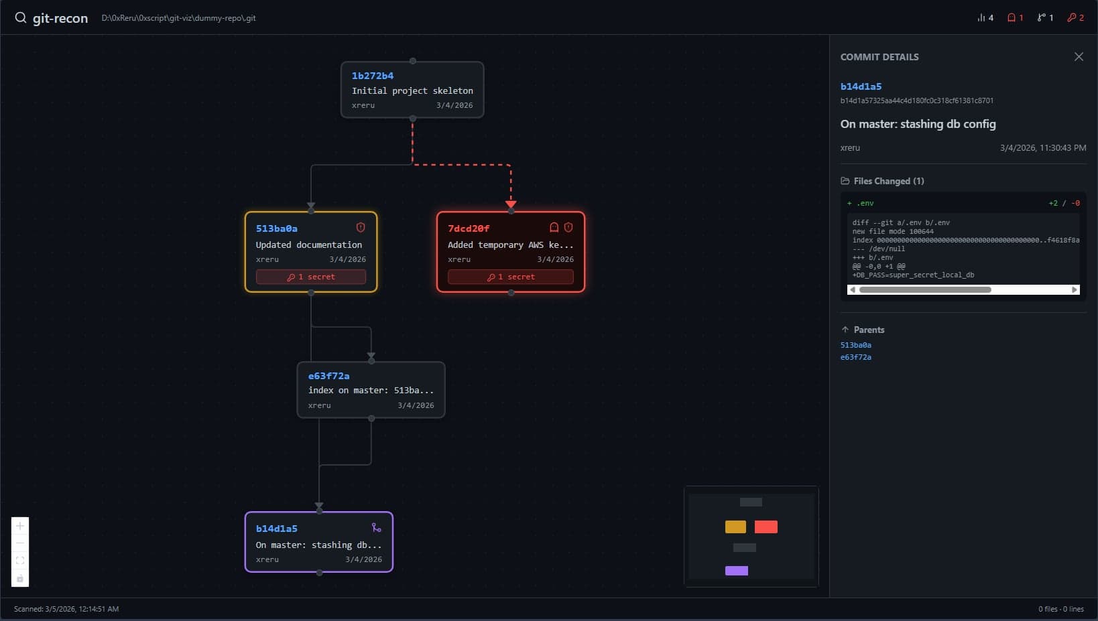
Task: Open the '1 secret' badge on 513ba0a
Action: (x=311, y=277)
